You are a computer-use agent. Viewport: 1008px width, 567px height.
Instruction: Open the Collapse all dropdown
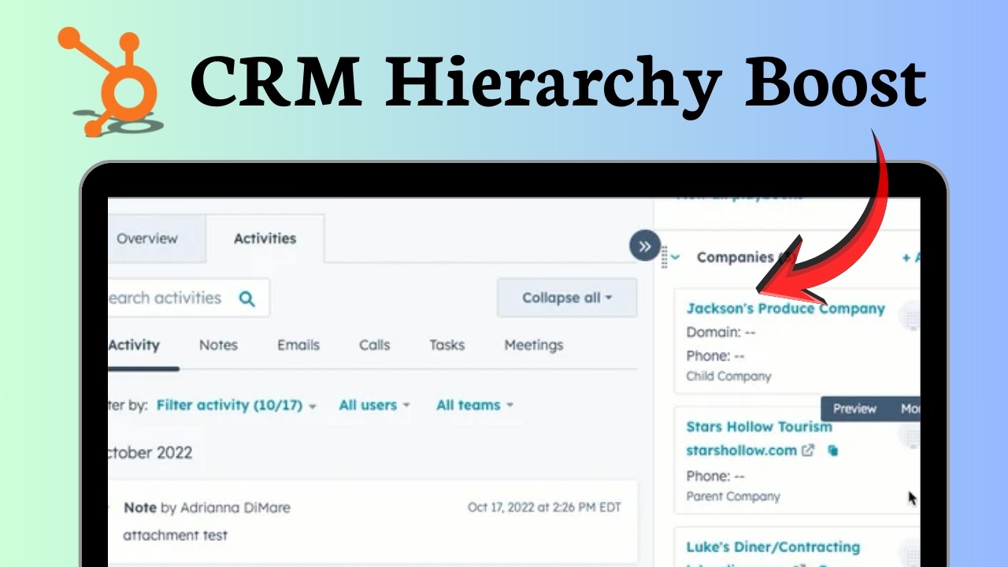coord(567,298)
